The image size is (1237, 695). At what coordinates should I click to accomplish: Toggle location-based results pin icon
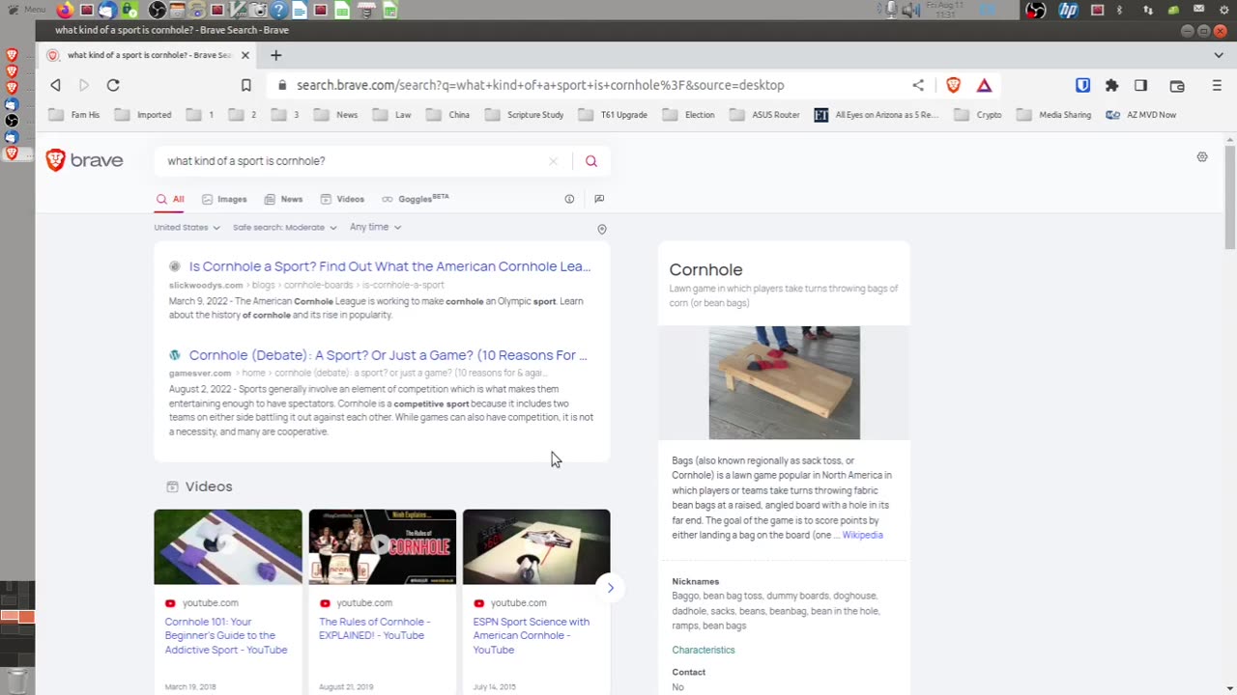click(x=602, y=229)
